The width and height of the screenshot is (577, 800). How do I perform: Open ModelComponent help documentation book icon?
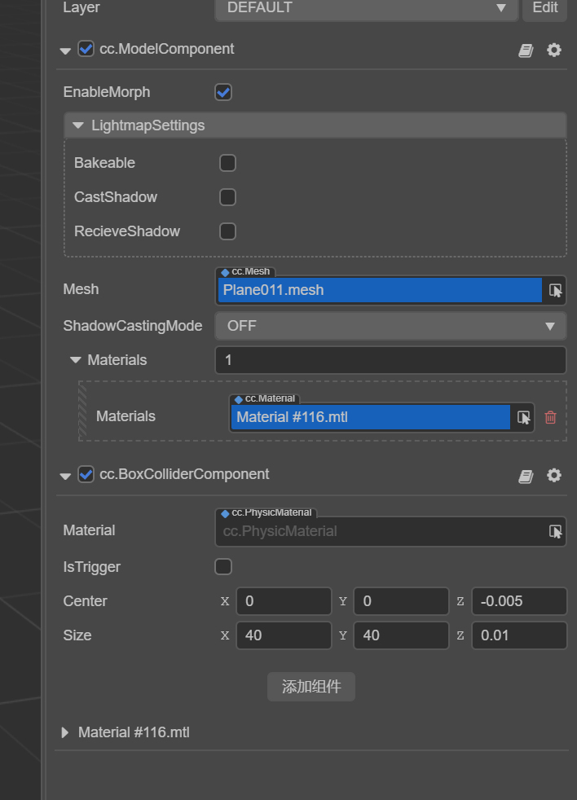click(x=526, y=51)
